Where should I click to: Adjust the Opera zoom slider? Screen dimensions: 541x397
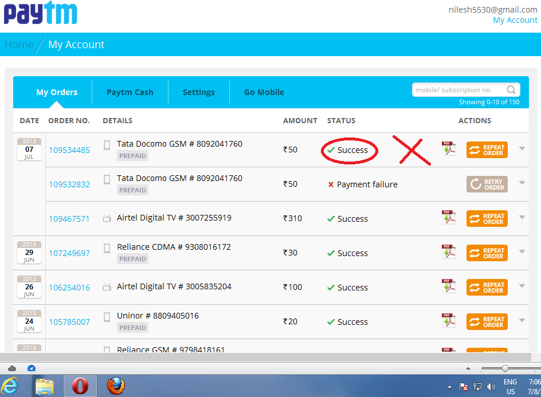coord(505,368)
